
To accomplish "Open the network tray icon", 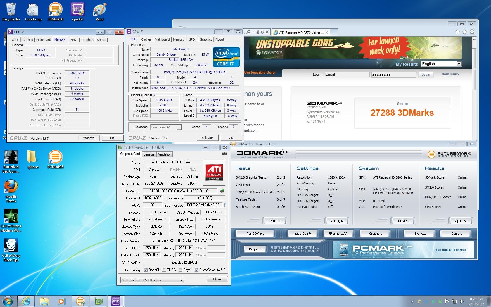I will (x=455, y=301).
